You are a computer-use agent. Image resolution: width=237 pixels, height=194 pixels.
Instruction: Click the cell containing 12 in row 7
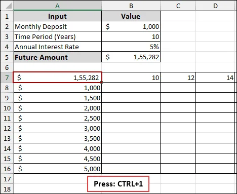178,77
